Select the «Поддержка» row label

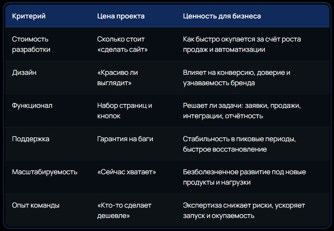pos(31,139)
